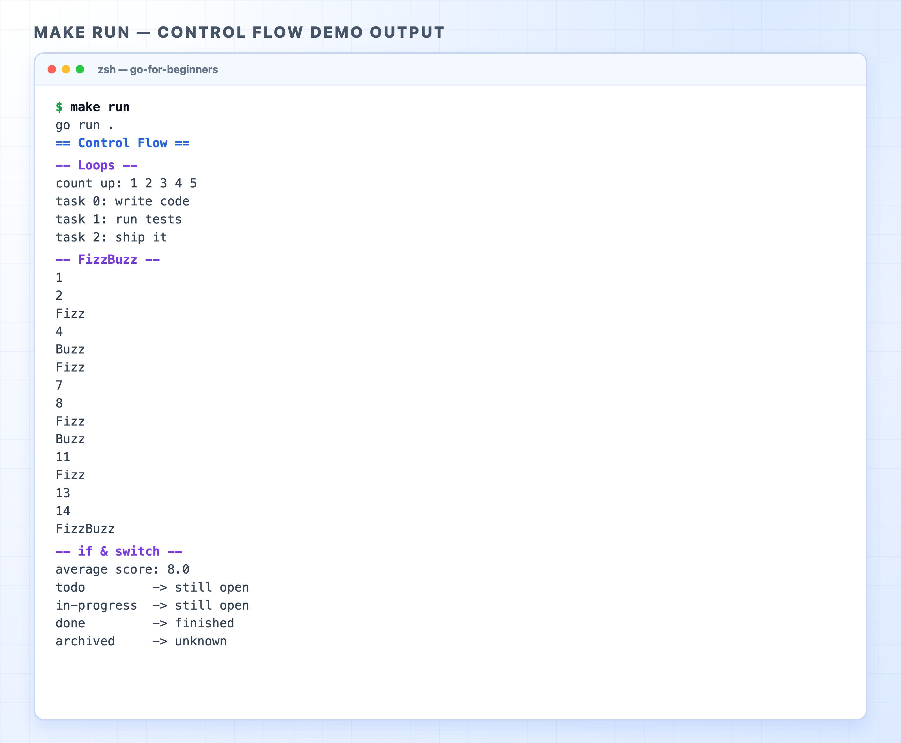
Task: Click the 'task 1: run tests' line
Action: 119,219
